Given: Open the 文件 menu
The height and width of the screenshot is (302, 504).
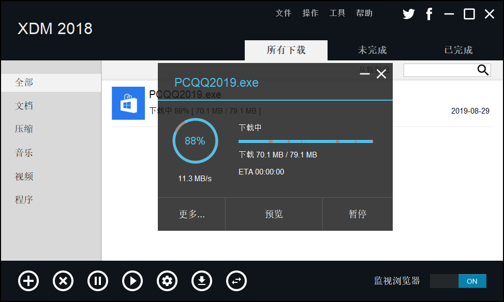Looking at the screenshot, I should [284, 13].
